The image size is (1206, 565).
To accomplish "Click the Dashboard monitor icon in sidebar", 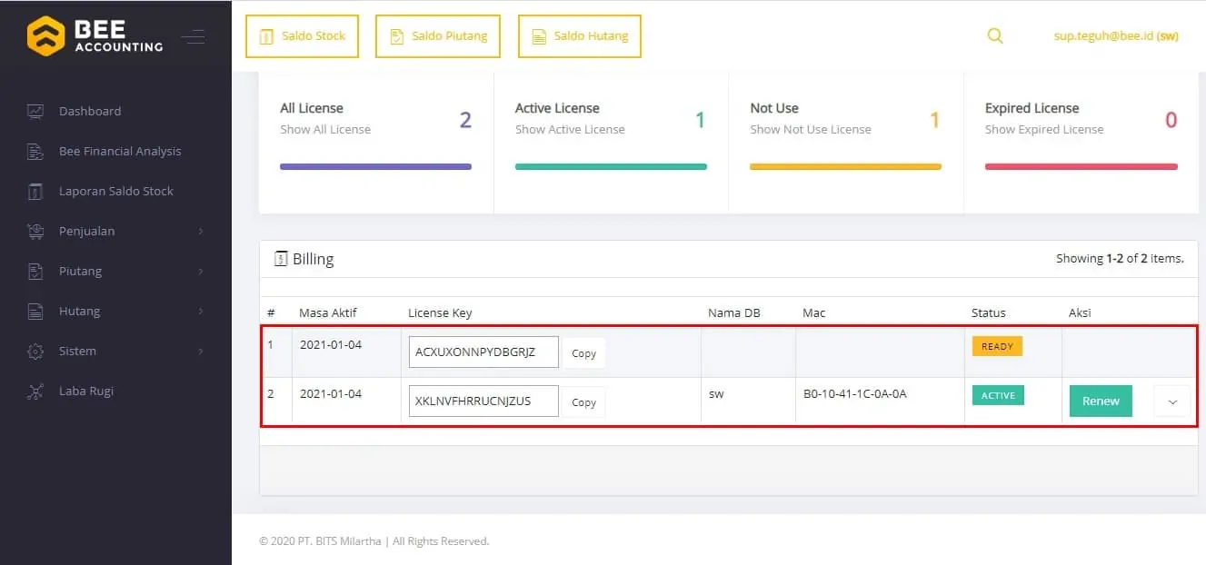I will tap(35, 111).
